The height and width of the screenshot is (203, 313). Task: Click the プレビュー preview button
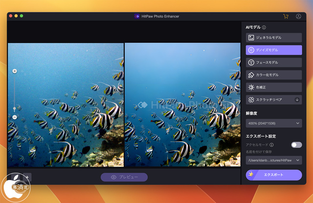coord(124,177)
